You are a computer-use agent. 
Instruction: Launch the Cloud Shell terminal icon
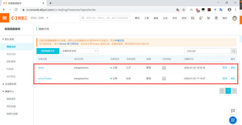click(193, 18)
